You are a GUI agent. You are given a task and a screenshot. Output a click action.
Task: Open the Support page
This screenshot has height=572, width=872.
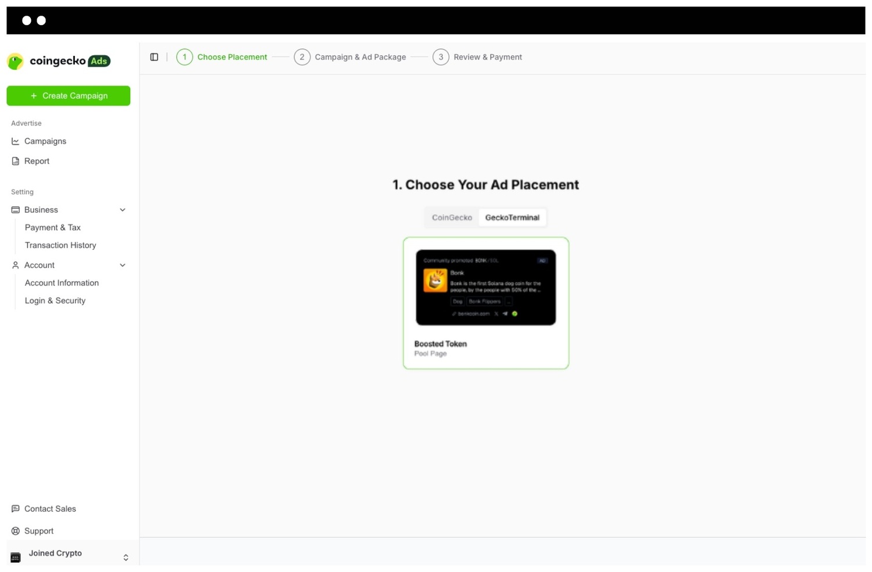(39, 531)
